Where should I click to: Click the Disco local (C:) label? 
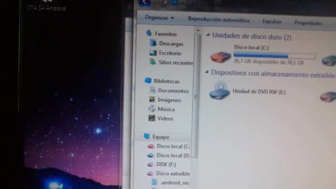tap(251, 47)
